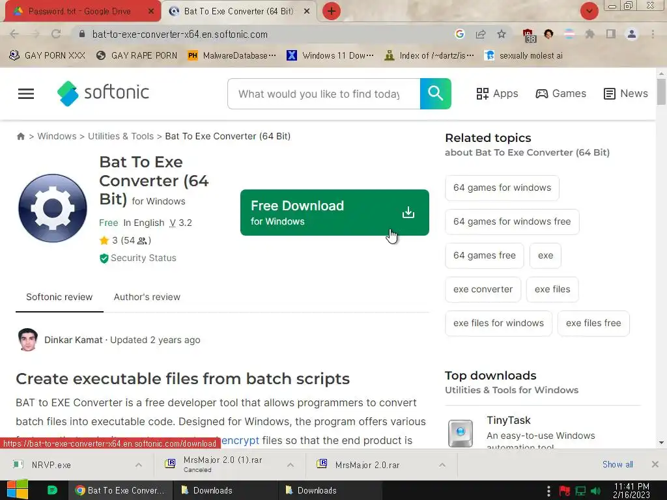Select 'exe files free' topic chip
This screenshot has height=500, width=667.
point(593,323)
